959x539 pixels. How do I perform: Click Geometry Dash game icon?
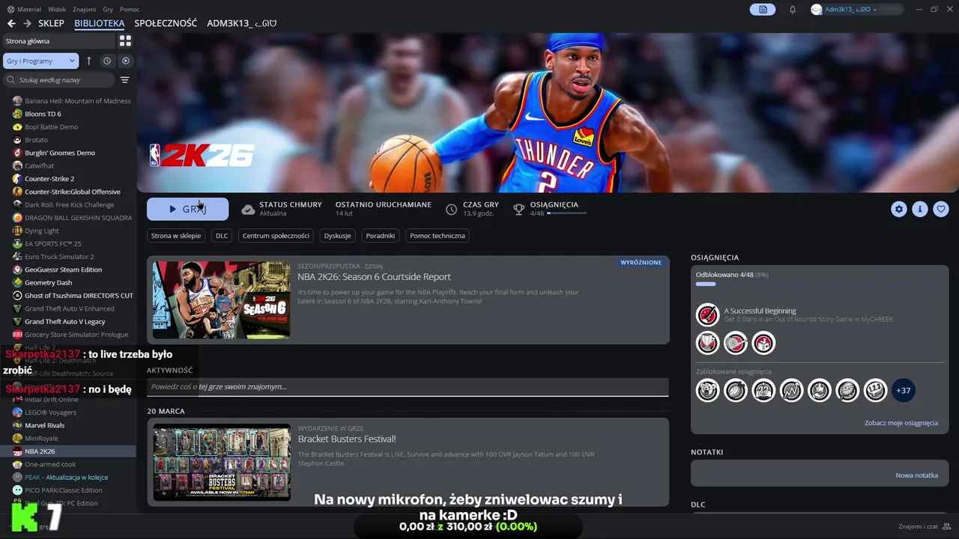17,282
